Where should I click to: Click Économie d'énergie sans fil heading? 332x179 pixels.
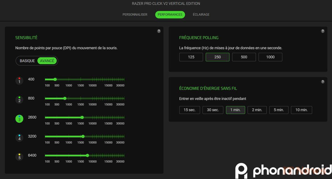[x=208, y=89]
